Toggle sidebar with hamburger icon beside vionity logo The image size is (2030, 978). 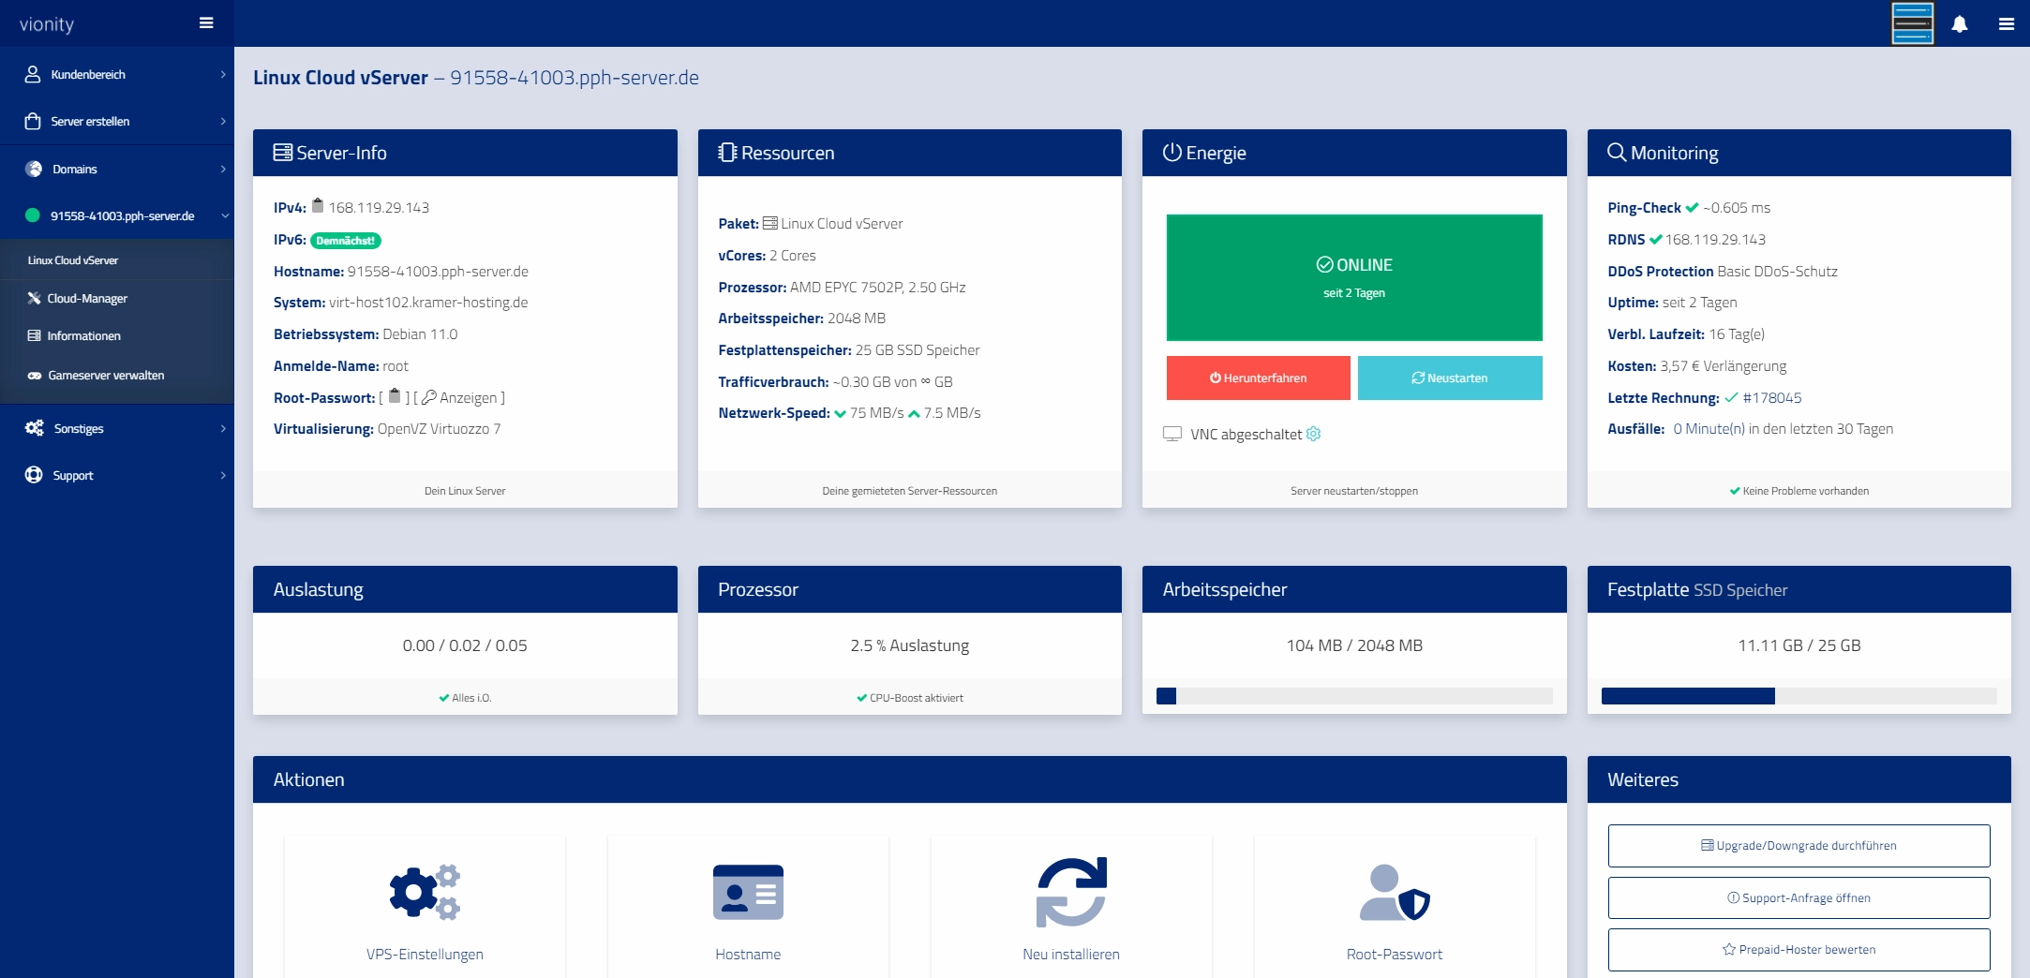206,23
